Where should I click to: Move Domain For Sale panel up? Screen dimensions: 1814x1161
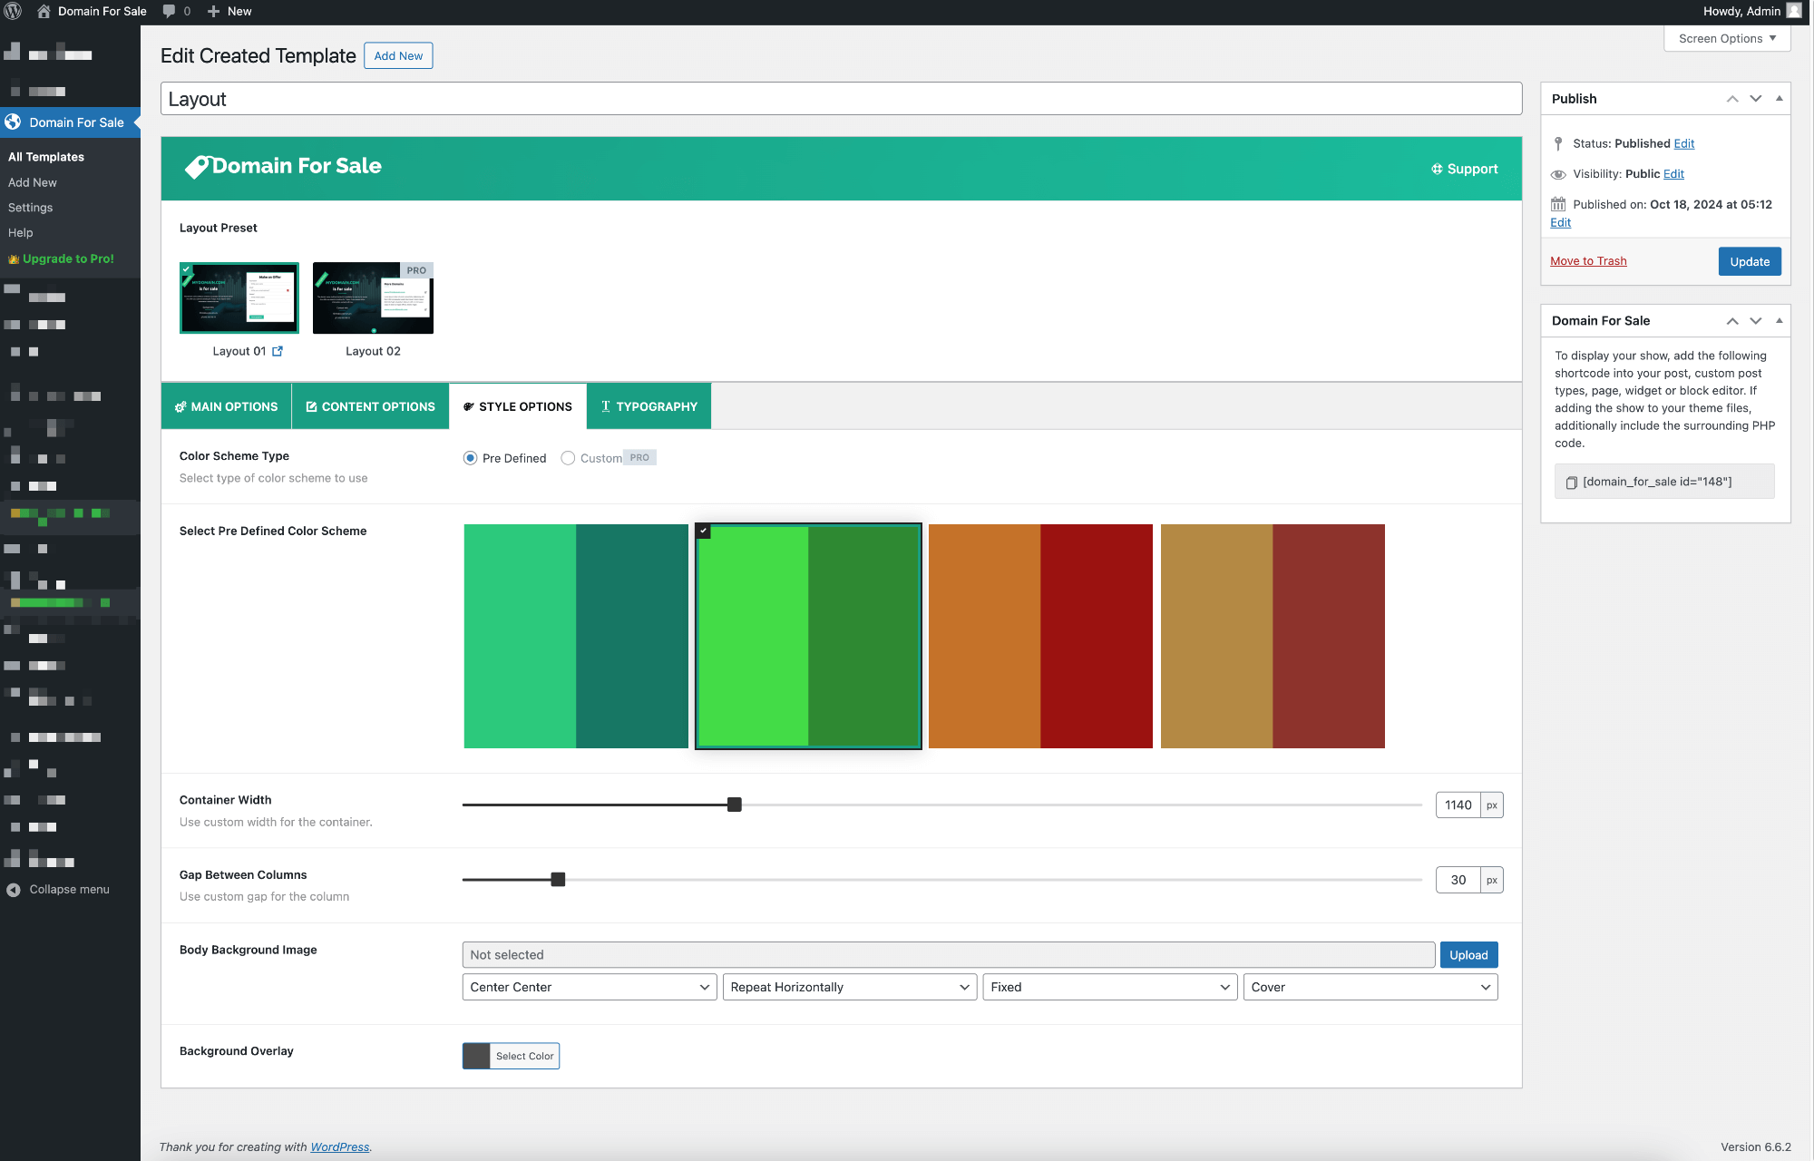(x=1732, y=321)
